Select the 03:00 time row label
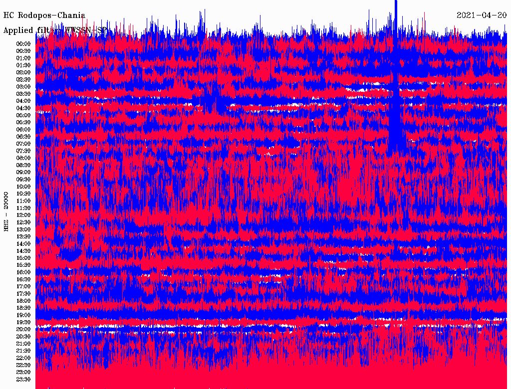 23,87
